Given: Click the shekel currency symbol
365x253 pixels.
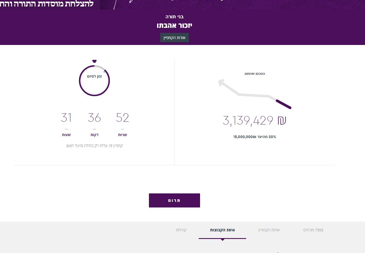Looking at the screenshot, I should tap(282, 120).
